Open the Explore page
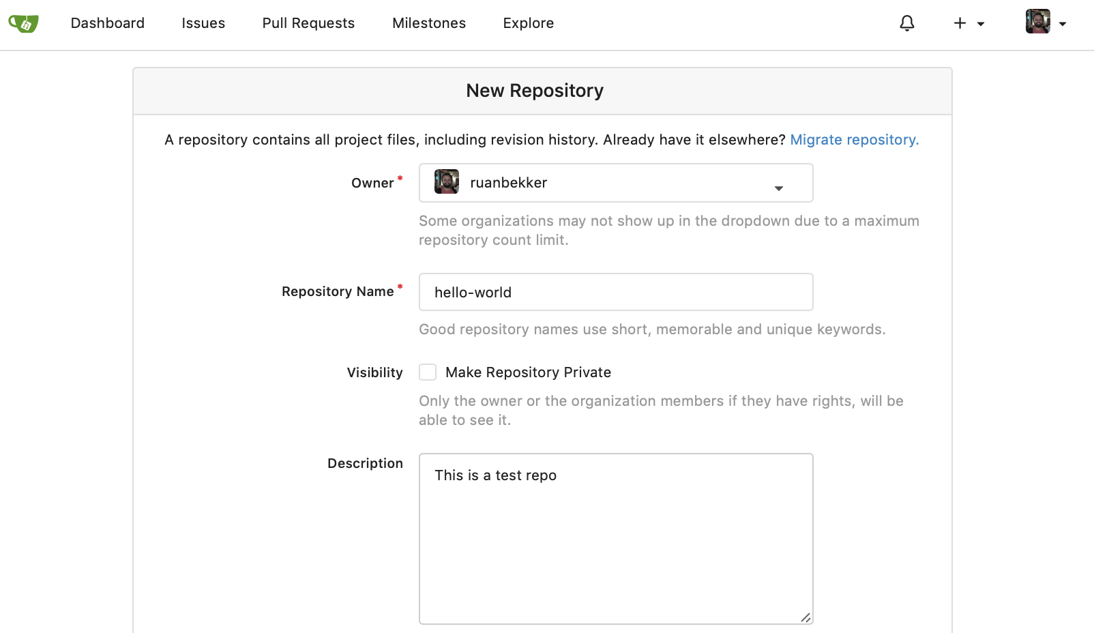 tap(529, 23)
